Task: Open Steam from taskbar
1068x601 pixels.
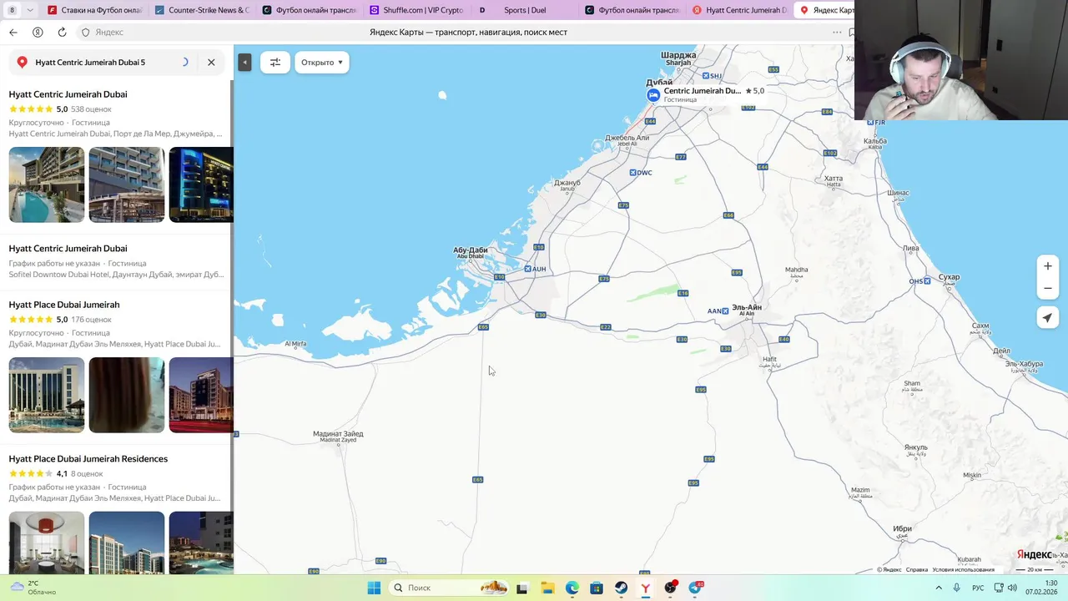Action: coord(622,588)
